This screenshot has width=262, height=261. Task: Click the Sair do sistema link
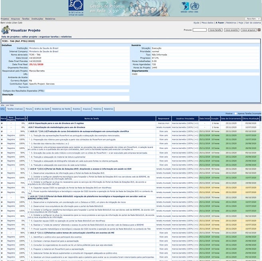coord(252,23)
